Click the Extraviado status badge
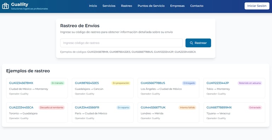272x140 pixels. point(255,107)
